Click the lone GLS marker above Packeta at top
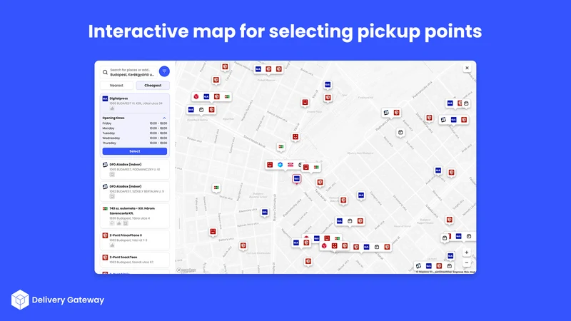Viewport: 571px width, 321px height. (x=328, y=84)
